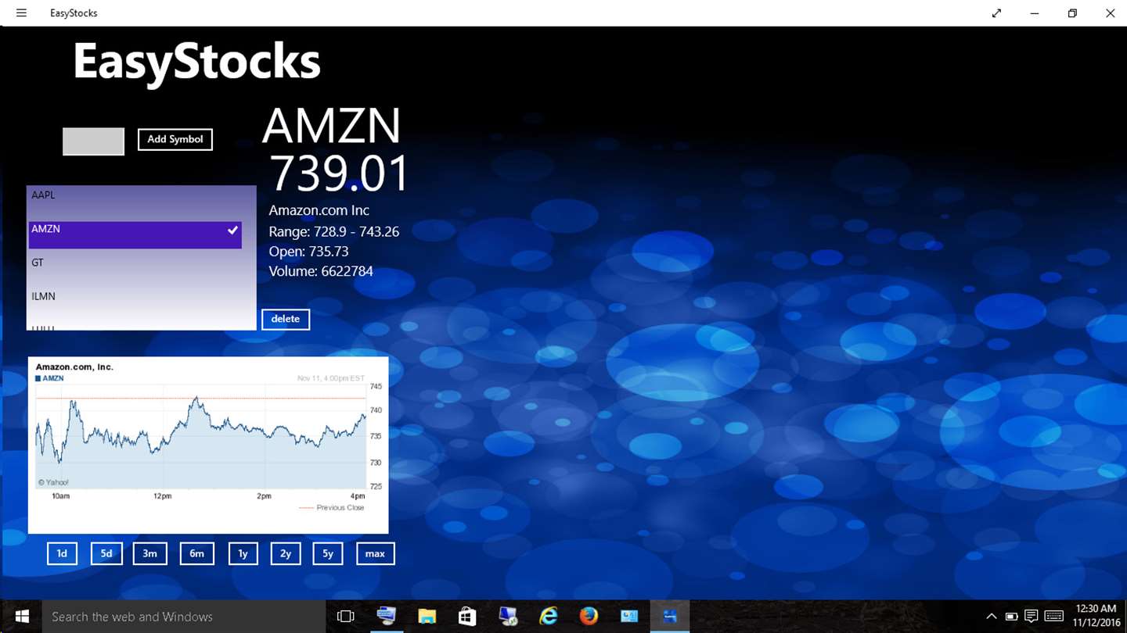Click the 739.01 price value
Screen dimensions: 1127x633
point(340,173)
